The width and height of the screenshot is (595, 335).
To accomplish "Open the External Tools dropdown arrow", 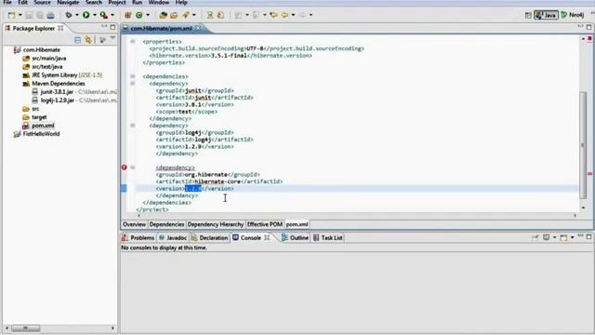I will tap(112, 15).
